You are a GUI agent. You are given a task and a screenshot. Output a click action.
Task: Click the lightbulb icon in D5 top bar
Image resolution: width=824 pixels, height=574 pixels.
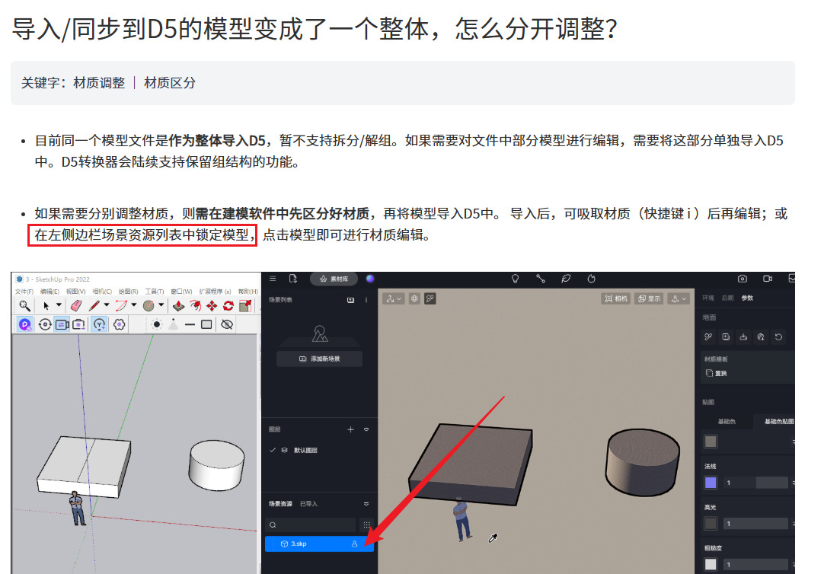[515, 279]
